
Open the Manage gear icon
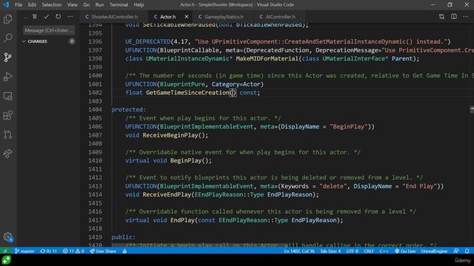(8, 236)
